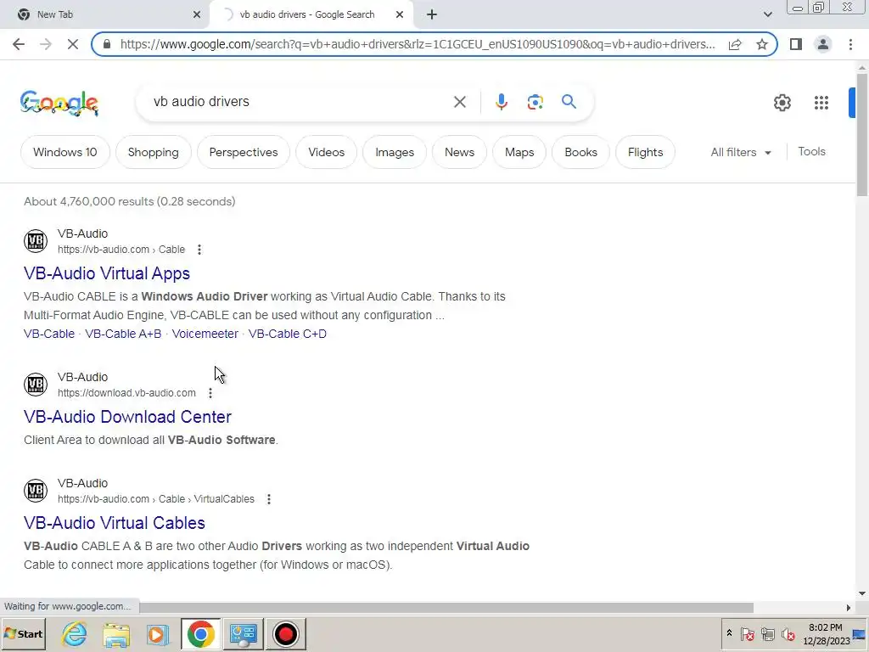
Task: Open the red record button app in taskbar
Action: pyautogui.click(x=285, y=633)
